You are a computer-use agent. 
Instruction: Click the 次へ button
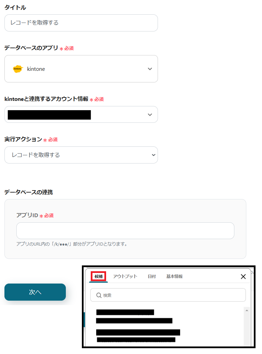click(x=35, y=292)
